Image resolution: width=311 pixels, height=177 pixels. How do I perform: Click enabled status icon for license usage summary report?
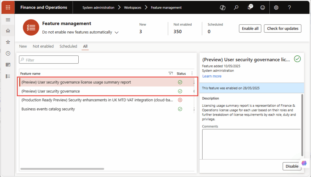(180, 82)
